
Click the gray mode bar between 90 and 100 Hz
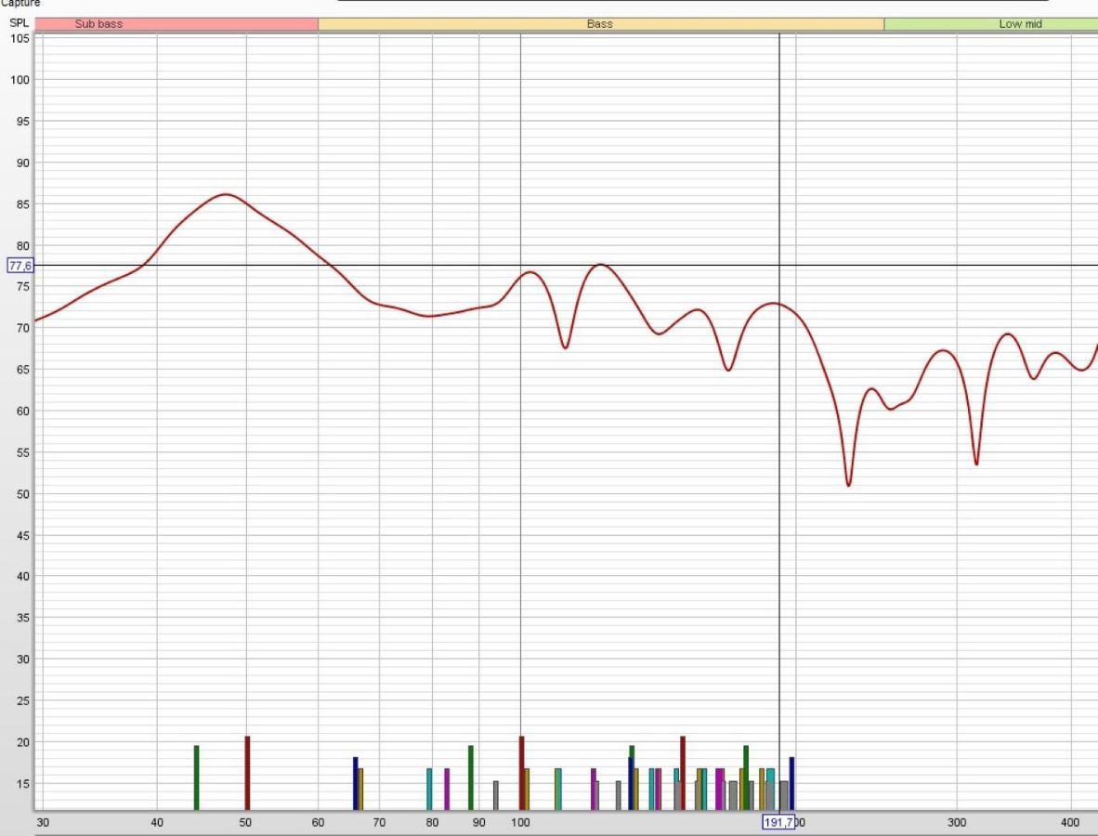click(496, 796)
